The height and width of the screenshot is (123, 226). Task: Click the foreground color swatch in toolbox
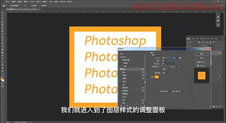(2, 79)
